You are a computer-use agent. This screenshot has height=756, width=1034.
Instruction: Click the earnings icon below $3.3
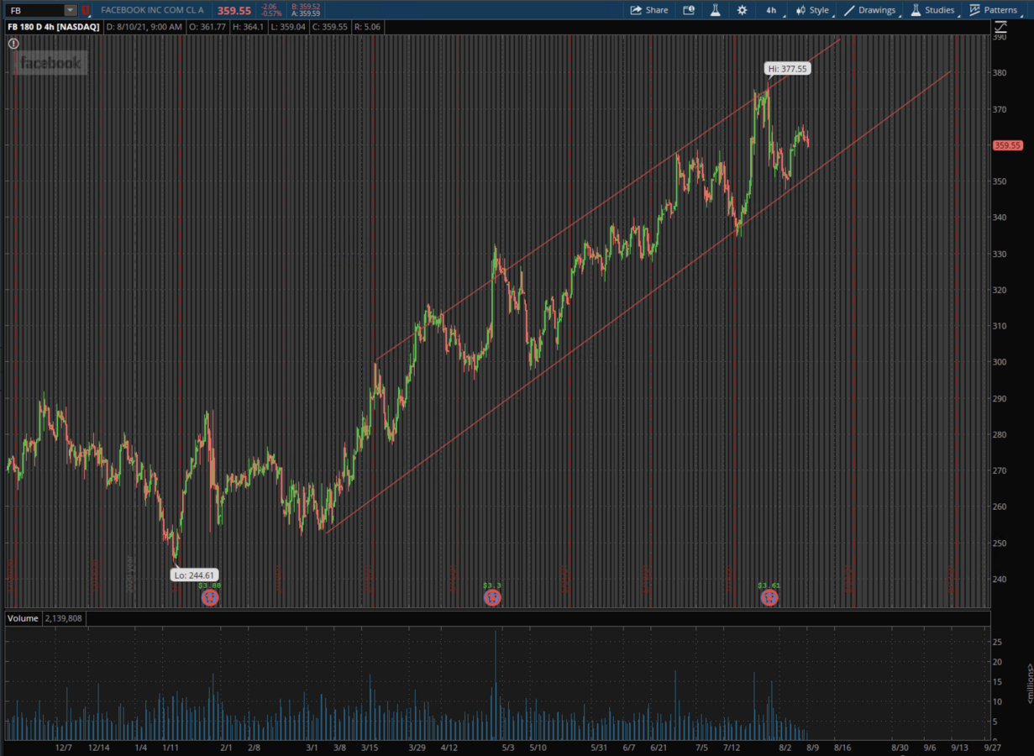(x=493, y=597)
